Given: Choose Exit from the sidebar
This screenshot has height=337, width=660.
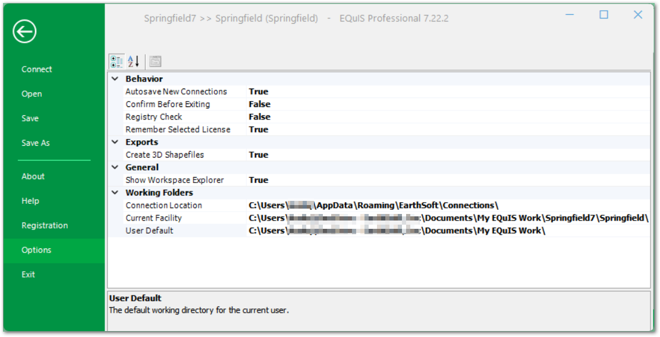Looking at the screenshot, I should coord(29,275).
